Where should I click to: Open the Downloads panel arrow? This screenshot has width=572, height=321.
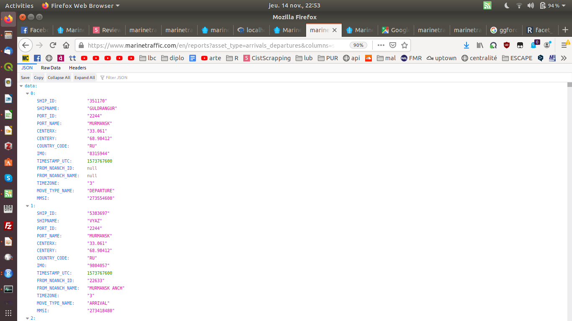[x=466, y=45]
